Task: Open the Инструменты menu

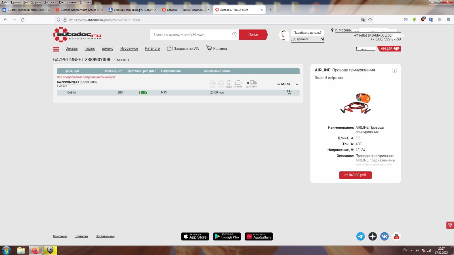Action: coord(68,2)
